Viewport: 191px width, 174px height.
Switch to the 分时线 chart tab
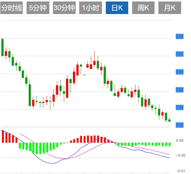point(11,8)
